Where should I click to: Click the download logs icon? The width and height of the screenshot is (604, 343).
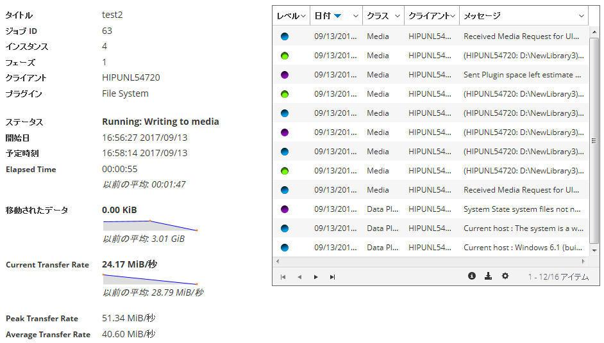click(488, 276)
